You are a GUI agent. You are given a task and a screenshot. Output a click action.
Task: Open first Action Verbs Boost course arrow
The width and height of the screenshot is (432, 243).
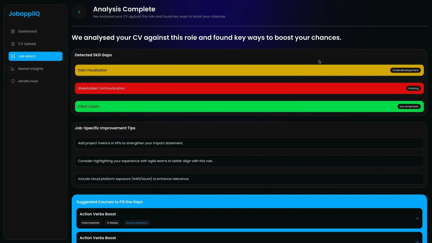click(417, 218)
